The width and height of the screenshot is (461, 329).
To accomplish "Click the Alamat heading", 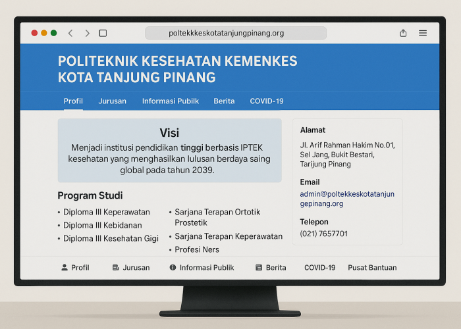I will tap(313, 130).
